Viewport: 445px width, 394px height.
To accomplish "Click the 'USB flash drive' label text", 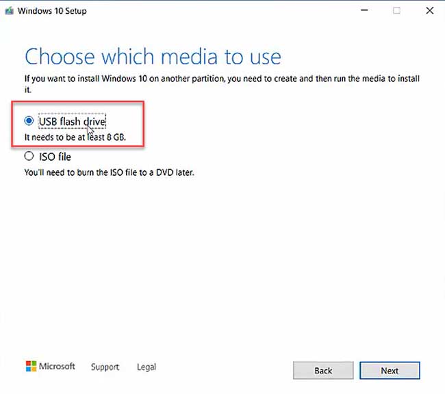I will (x=72, y=121).
